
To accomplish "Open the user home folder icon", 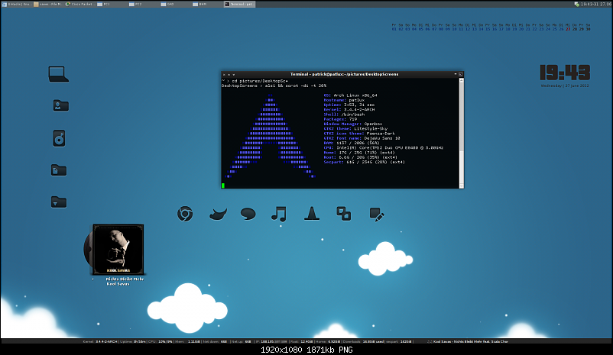I will pyautogui.click(x=59, y=105).
